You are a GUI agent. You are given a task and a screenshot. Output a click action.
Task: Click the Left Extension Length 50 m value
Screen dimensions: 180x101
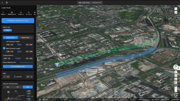coord(19,44)
